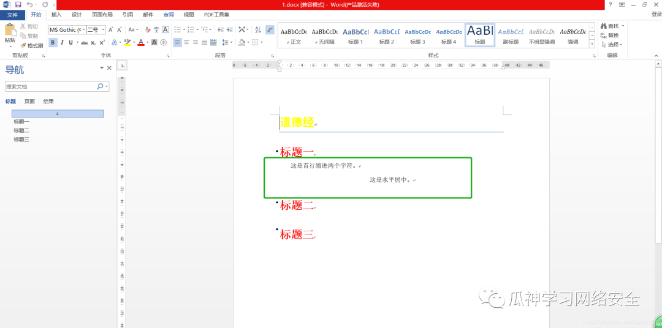662x328 pixels.
Task: Click the Replace (替换) icon in editing group
Action: [611, 35]
